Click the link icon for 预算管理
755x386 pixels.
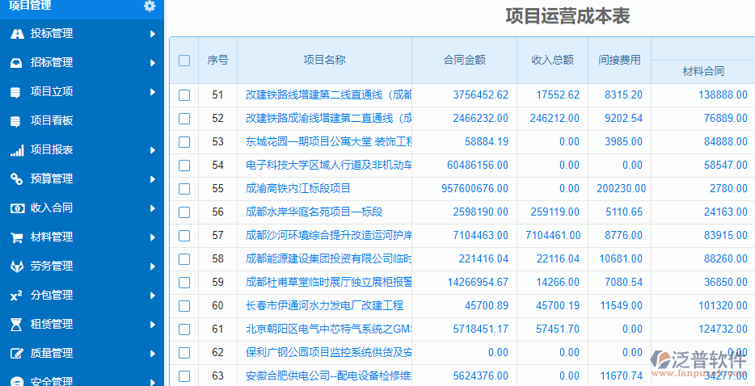(x=16, y=179)
